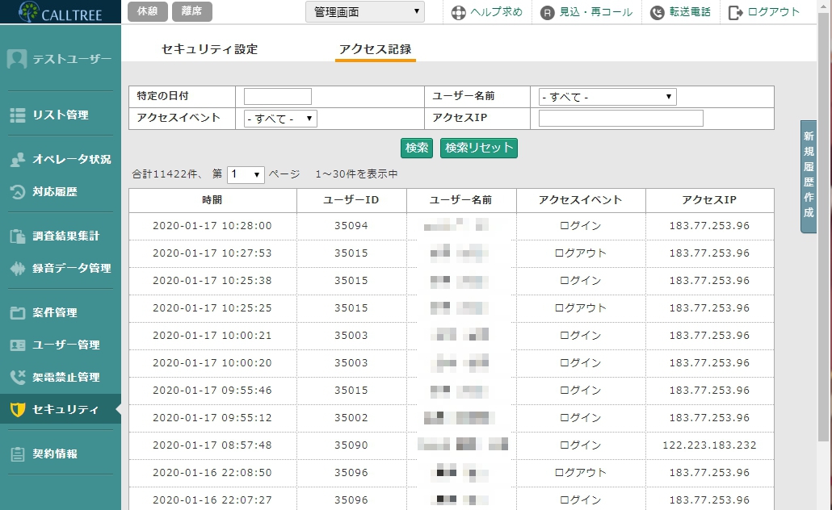The image size is (832, 510).
Task: Open the 管理画面 dropdown
Action: [364, 11]
